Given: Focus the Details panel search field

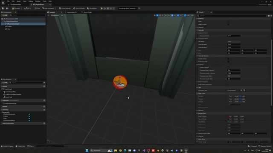Looking at the screenshot, I should pyautogui.click(x=232, y=16).
